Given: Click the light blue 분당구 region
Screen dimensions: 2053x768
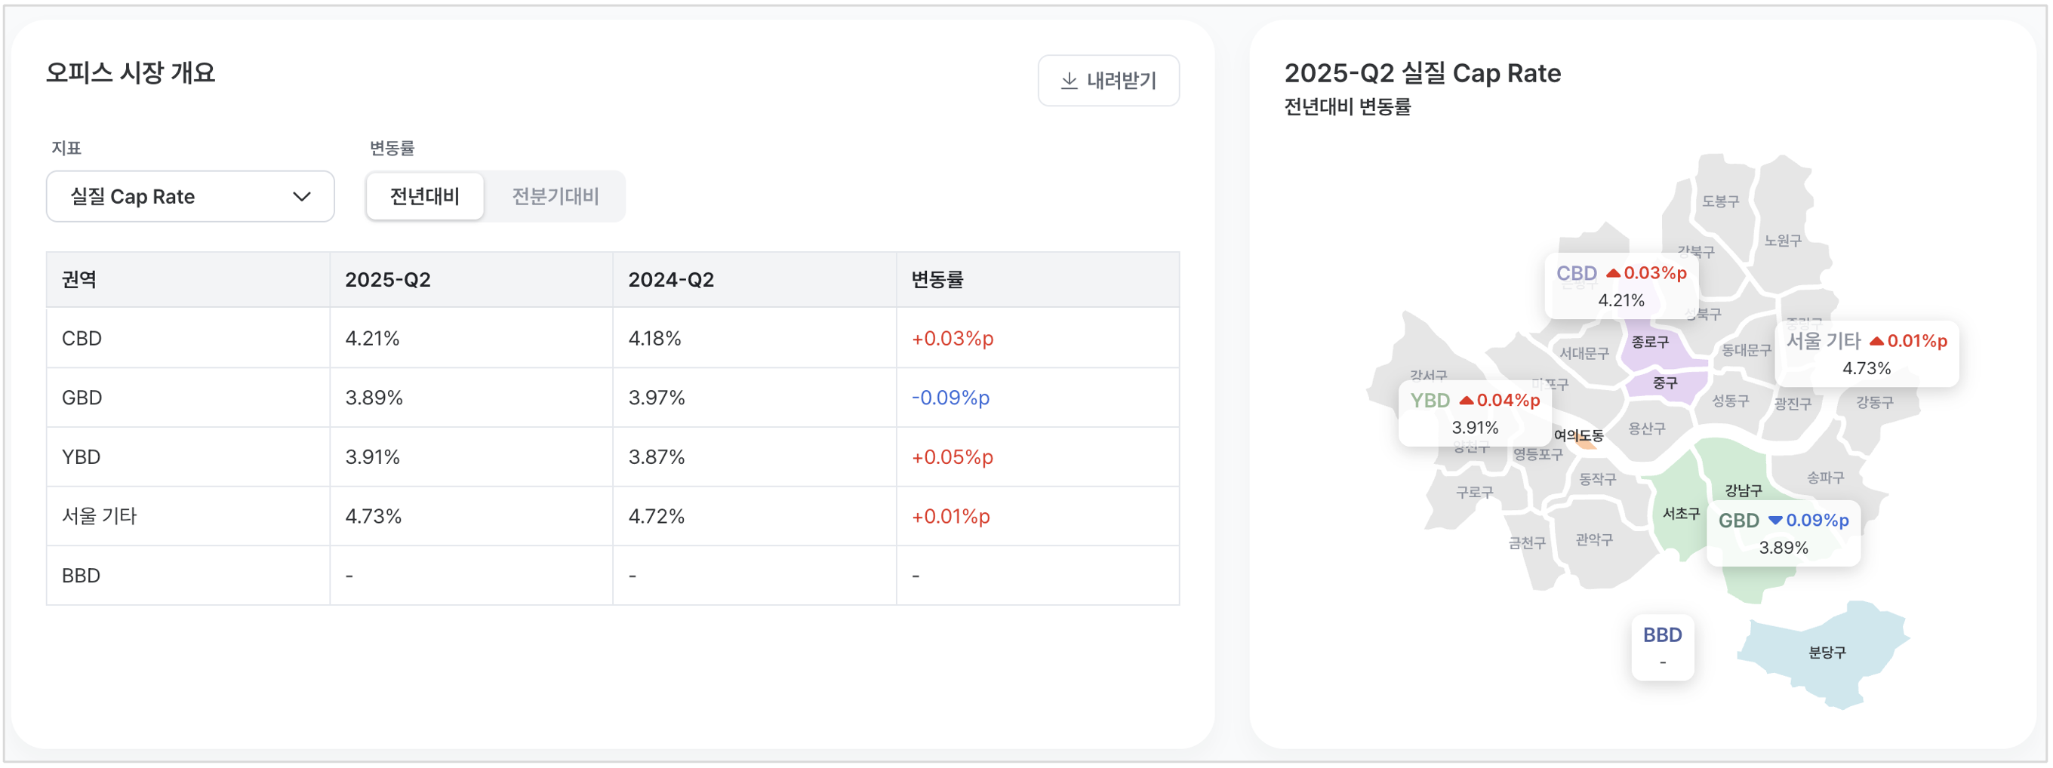Looking at the screenshot, I should [x=1826, y=653].
